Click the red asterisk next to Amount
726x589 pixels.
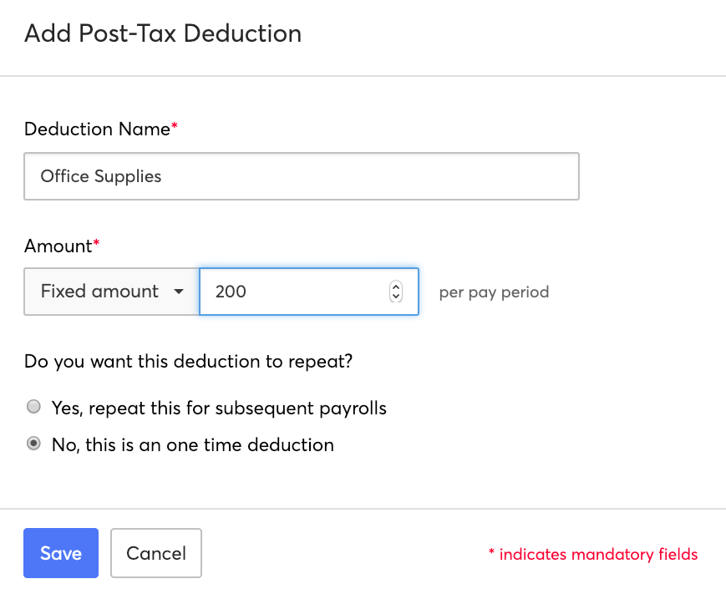tap(96, 245)
